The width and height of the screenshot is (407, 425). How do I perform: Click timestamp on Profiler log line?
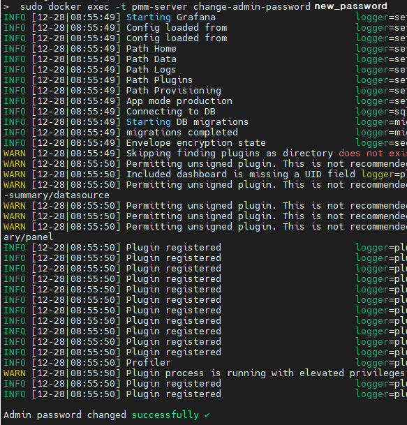76,363
